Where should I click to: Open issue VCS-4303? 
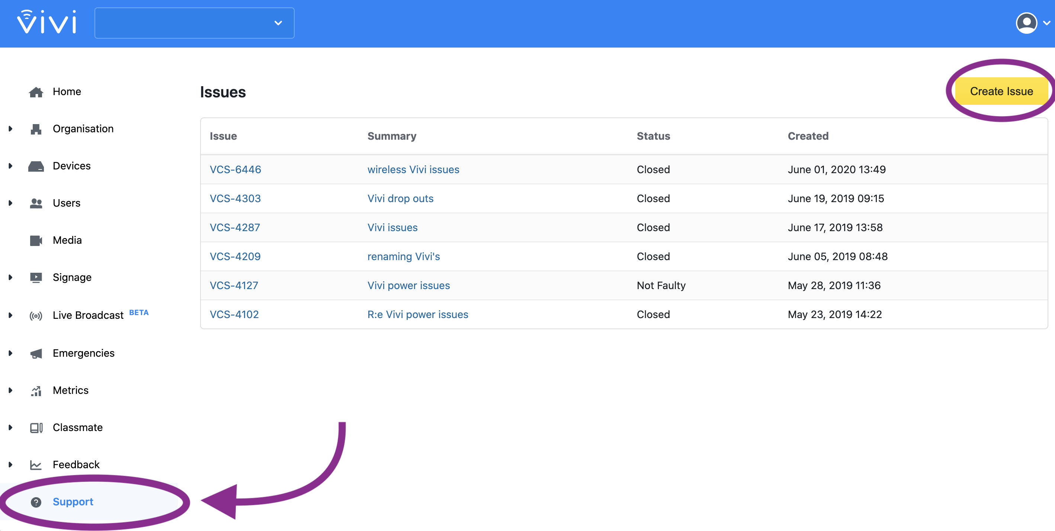click(235, 198)
